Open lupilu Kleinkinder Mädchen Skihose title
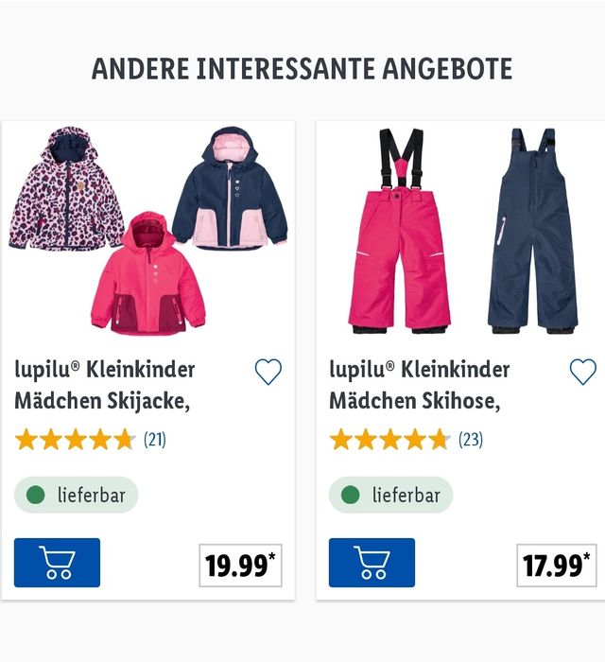 420,385
